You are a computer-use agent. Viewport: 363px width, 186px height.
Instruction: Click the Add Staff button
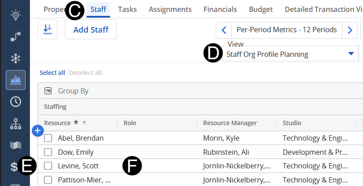click(x=91, y=30)
